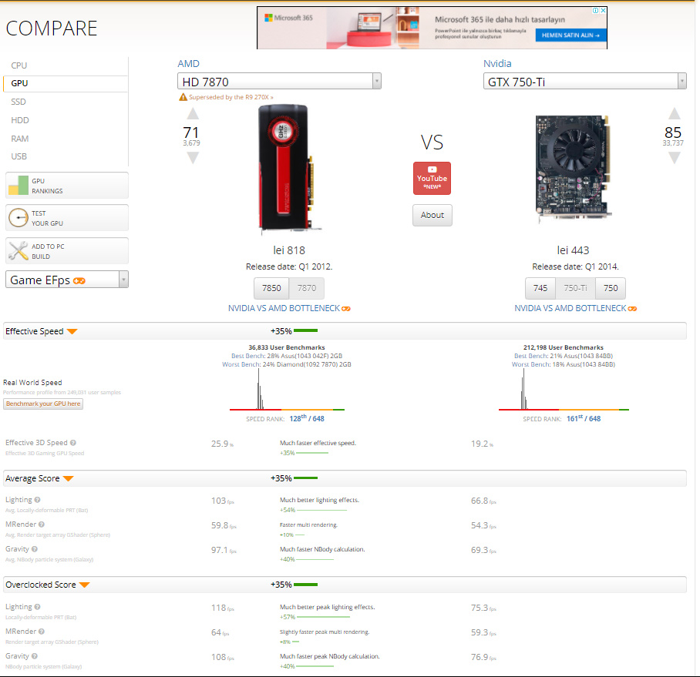Screen dimensions: 700x677
Task: Switch to the 750 model variant
Action: [x=611, y=288]
